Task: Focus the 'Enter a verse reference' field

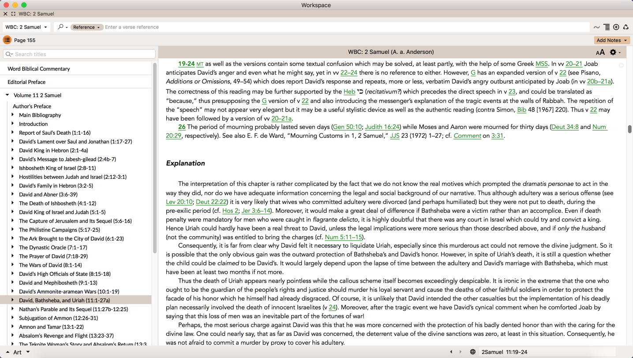Action: tap(346, 27)
